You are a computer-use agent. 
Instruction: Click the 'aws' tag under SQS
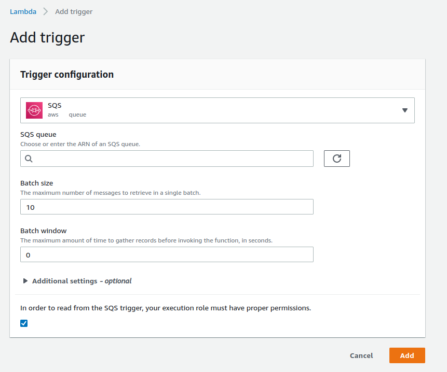[x=53, y=115]
